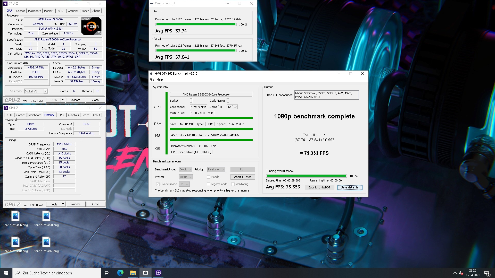This screenshot has width=495, height=278.
Task: Click Validate in lower CPU-Z window
Action: click(x=76, y=204)
